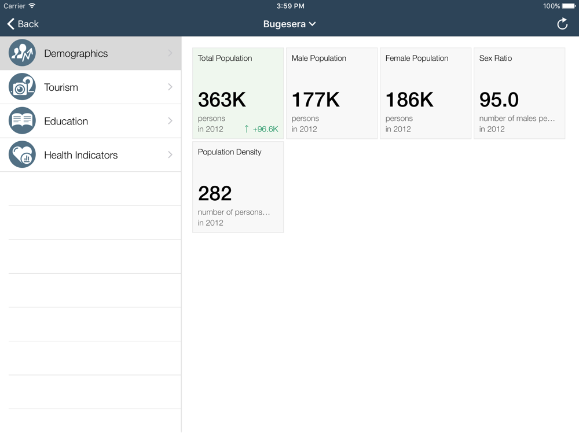Tap the green population increase arrow
Viewport: 579px width, 434px height.
[247, 129]
